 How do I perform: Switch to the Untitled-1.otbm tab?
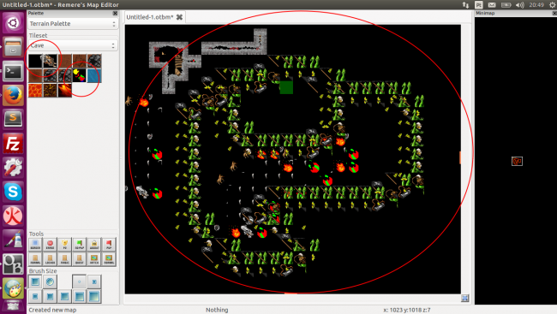coord(150,17)
